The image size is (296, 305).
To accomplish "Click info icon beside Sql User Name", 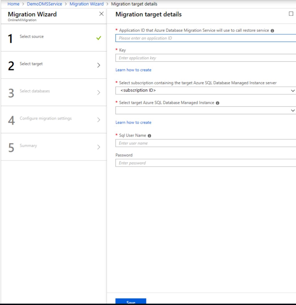I will point(149,136).
